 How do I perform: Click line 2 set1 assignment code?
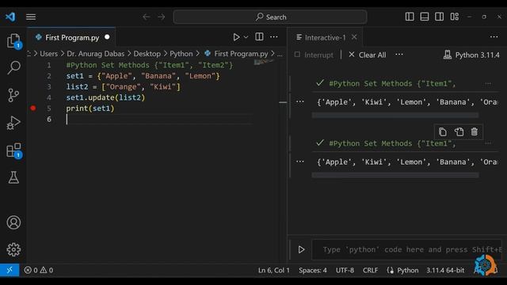coord(143,76)
